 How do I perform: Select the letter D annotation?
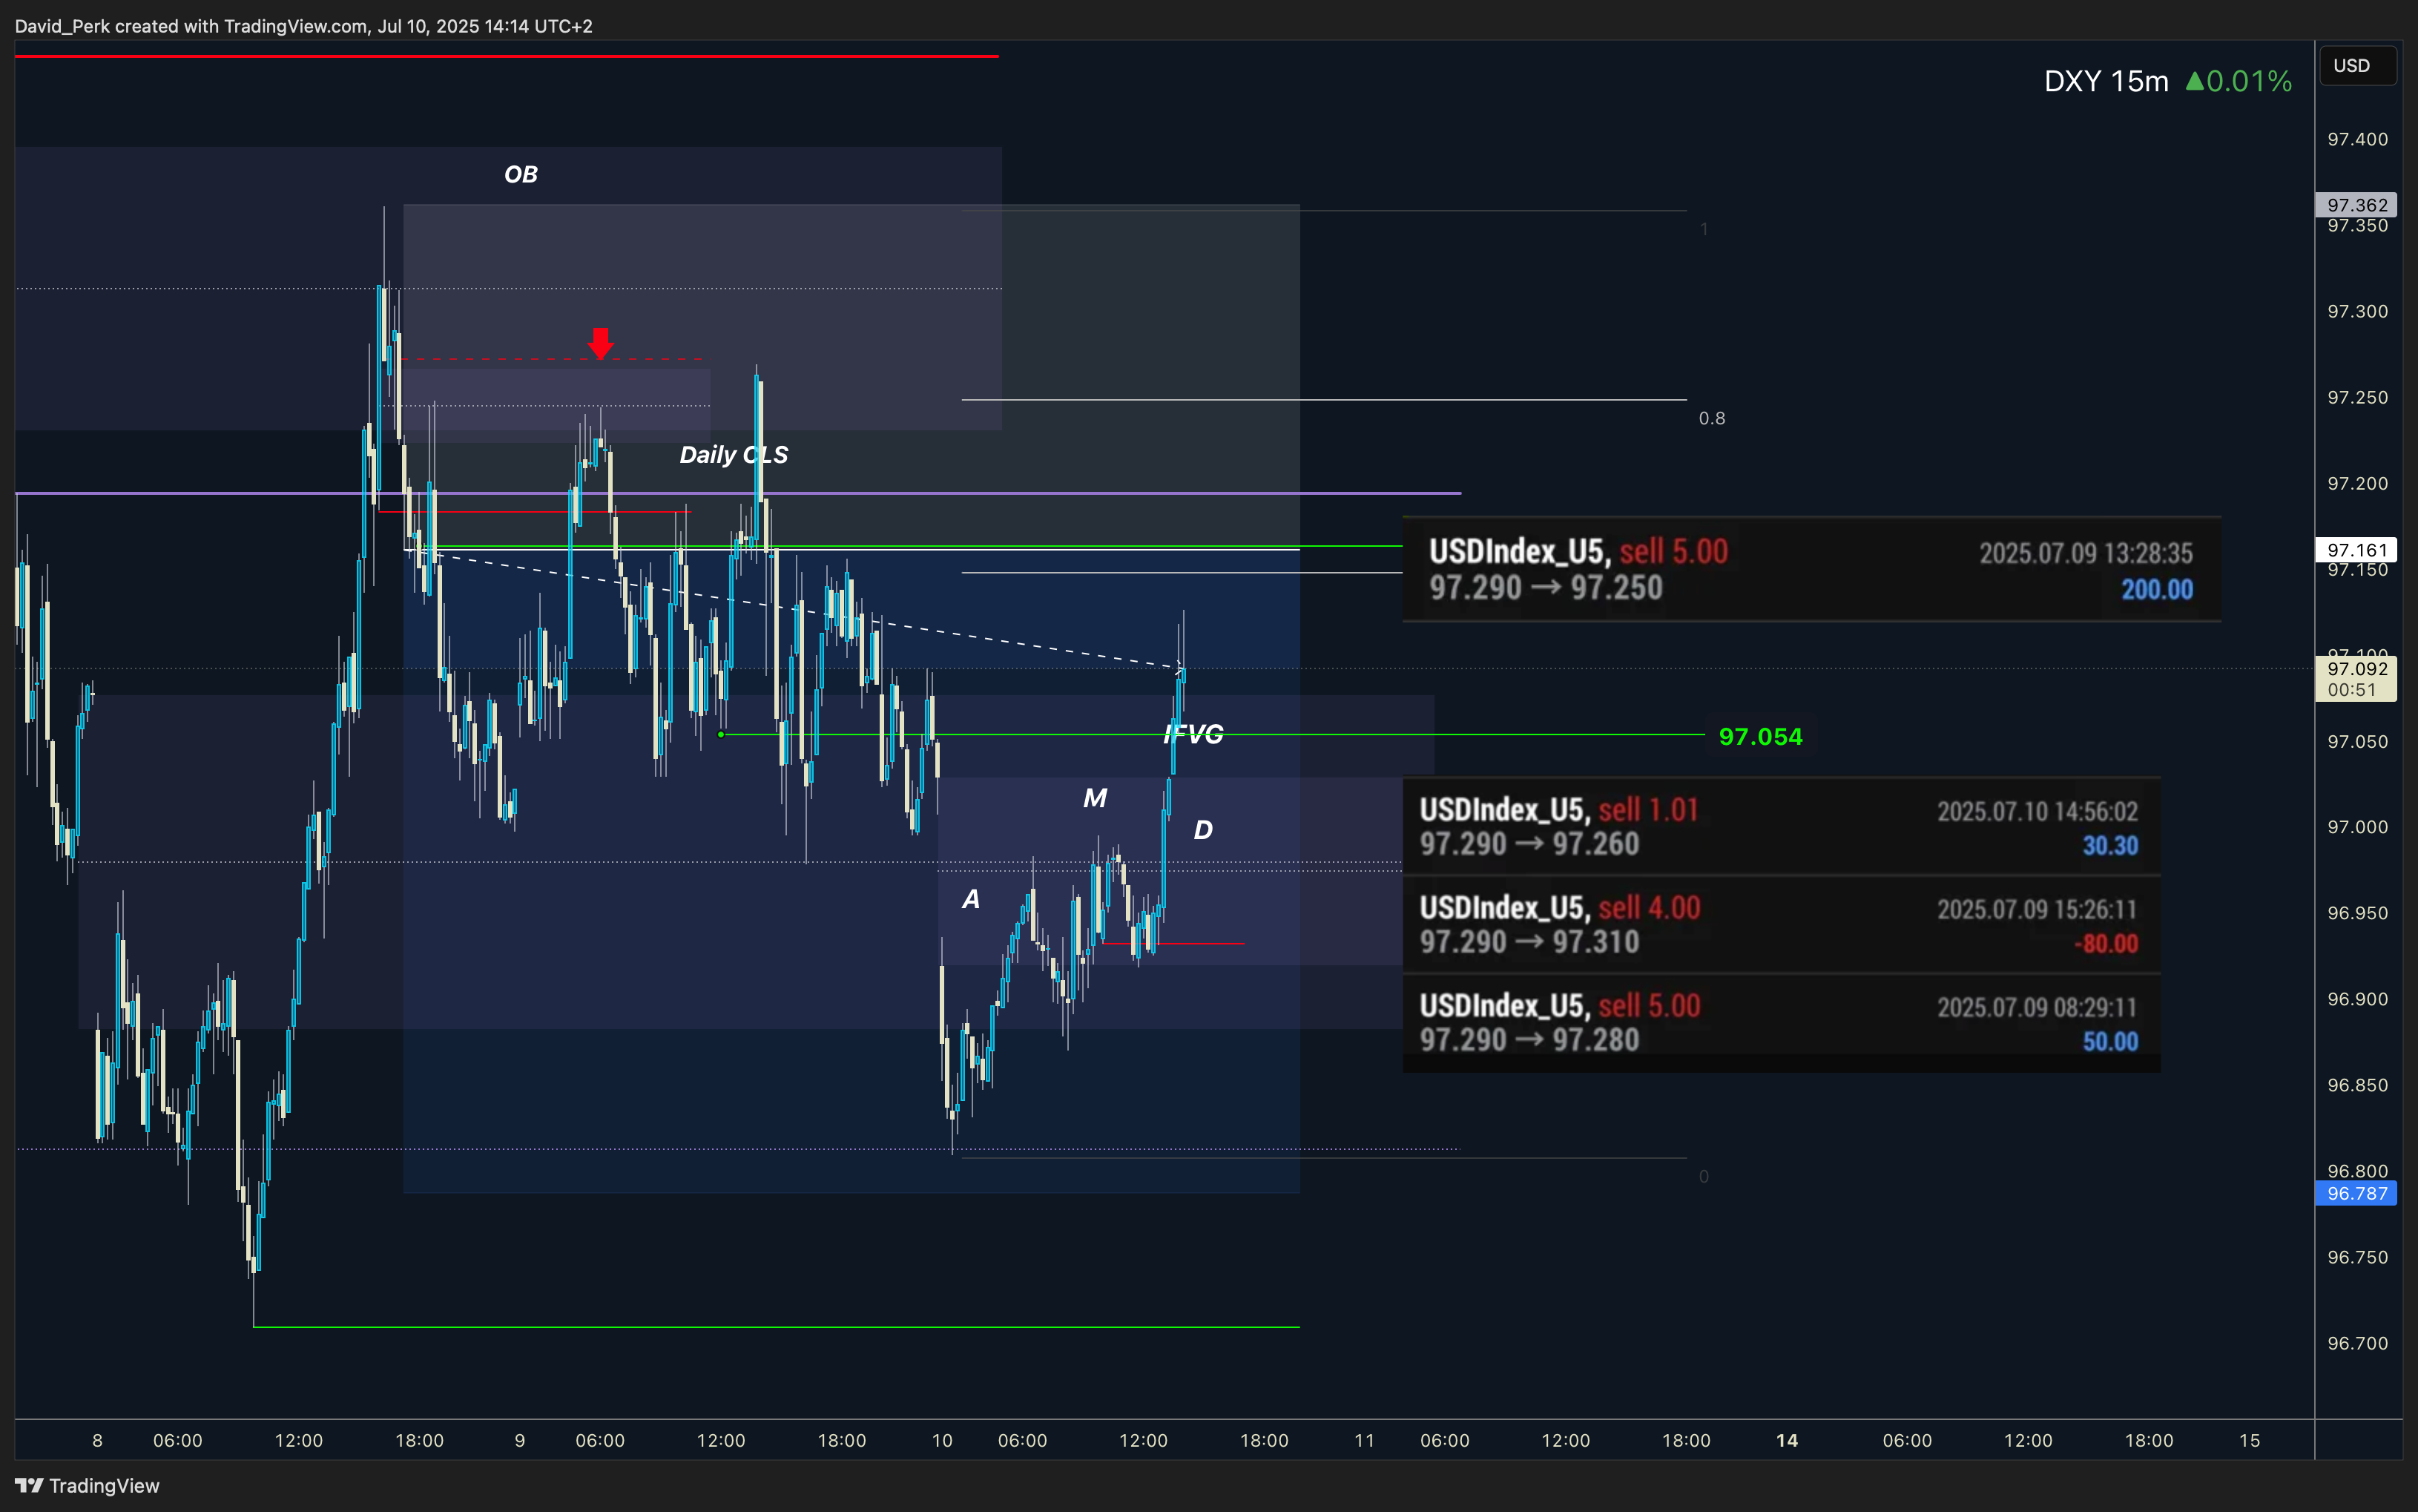point(1202,830)
